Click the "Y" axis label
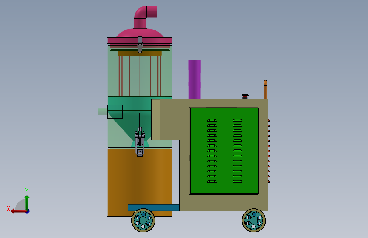 (27, 190)
